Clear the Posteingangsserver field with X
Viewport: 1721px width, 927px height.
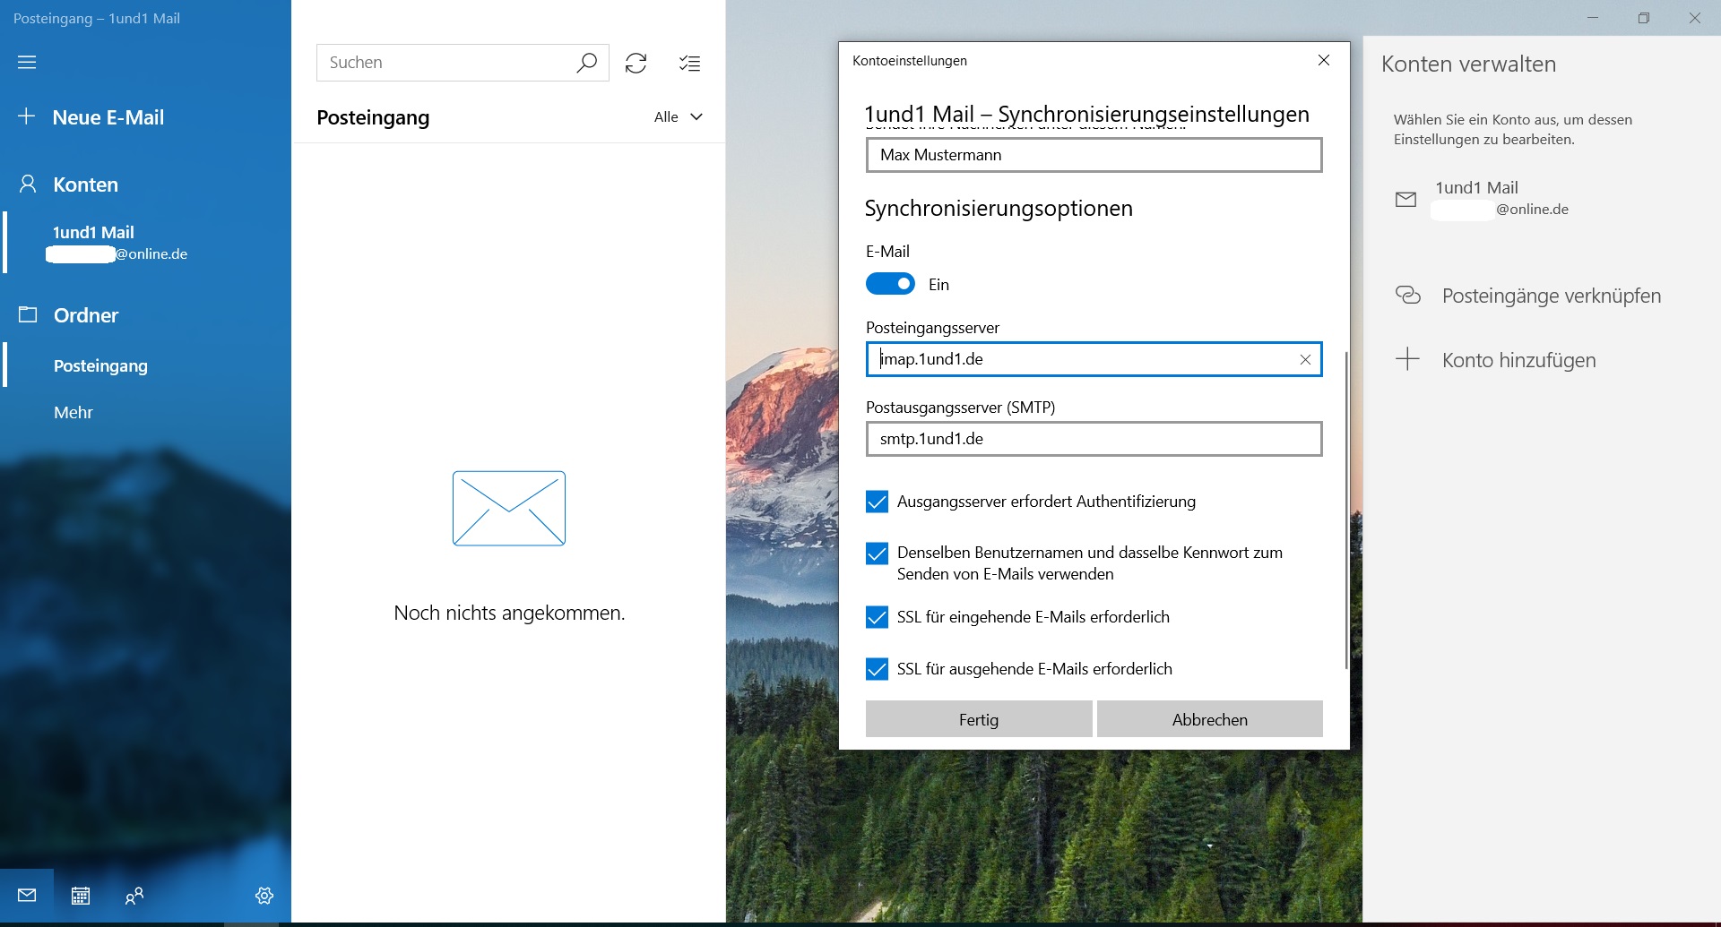pos(1305,359)
